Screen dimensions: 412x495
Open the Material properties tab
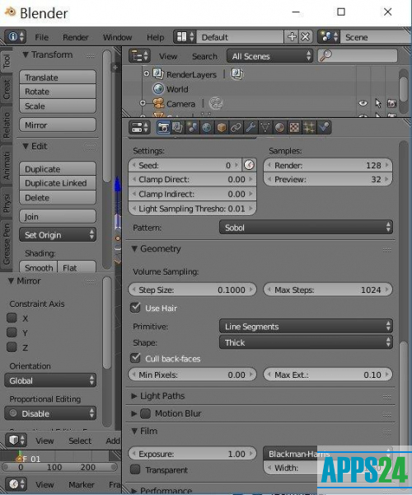(x=279, y=128)
